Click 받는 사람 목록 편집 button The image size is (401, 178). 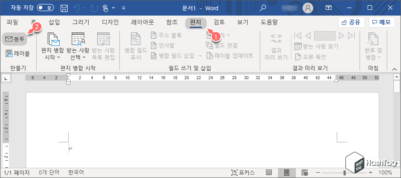click(x=103, y=46)
